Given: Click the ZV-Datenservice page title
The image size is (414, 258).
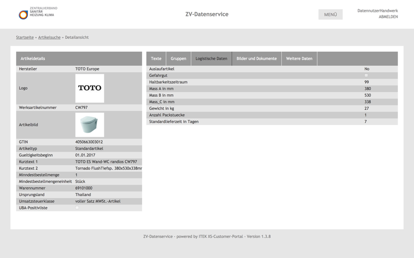Looking at the screenshot, I should coord(206,14).
